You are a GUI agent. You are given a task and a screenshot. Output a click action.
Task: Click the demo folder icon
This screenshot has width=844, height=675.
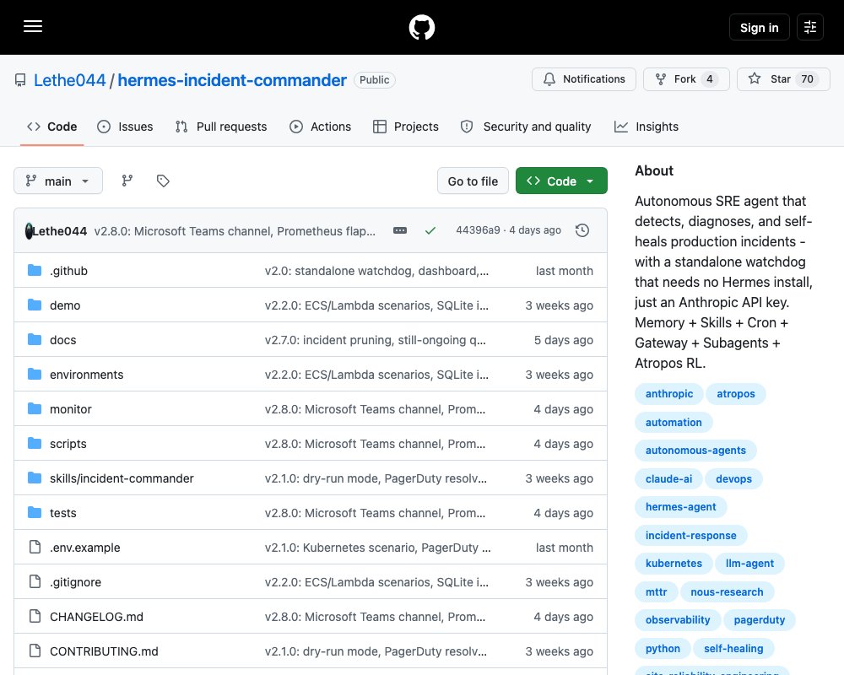tap(35, 305)
